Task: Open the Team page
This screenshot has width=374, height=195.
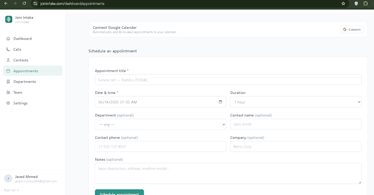Action: click(x=33, y=92)
